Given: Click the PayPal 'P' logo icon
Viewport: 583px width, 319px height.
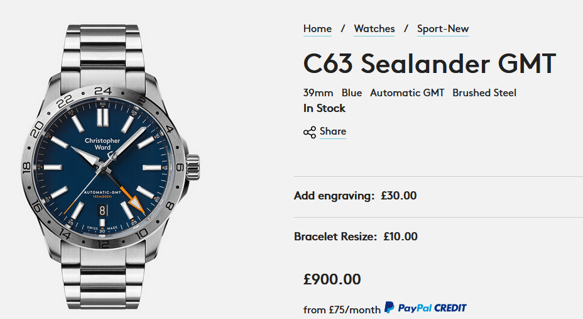Looking at the screenshot, I should coord(390,308).
